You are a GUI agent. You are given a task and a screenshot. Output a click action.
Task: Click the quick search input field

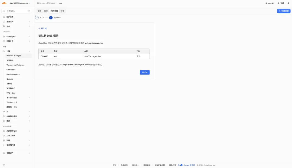[16, 11]
